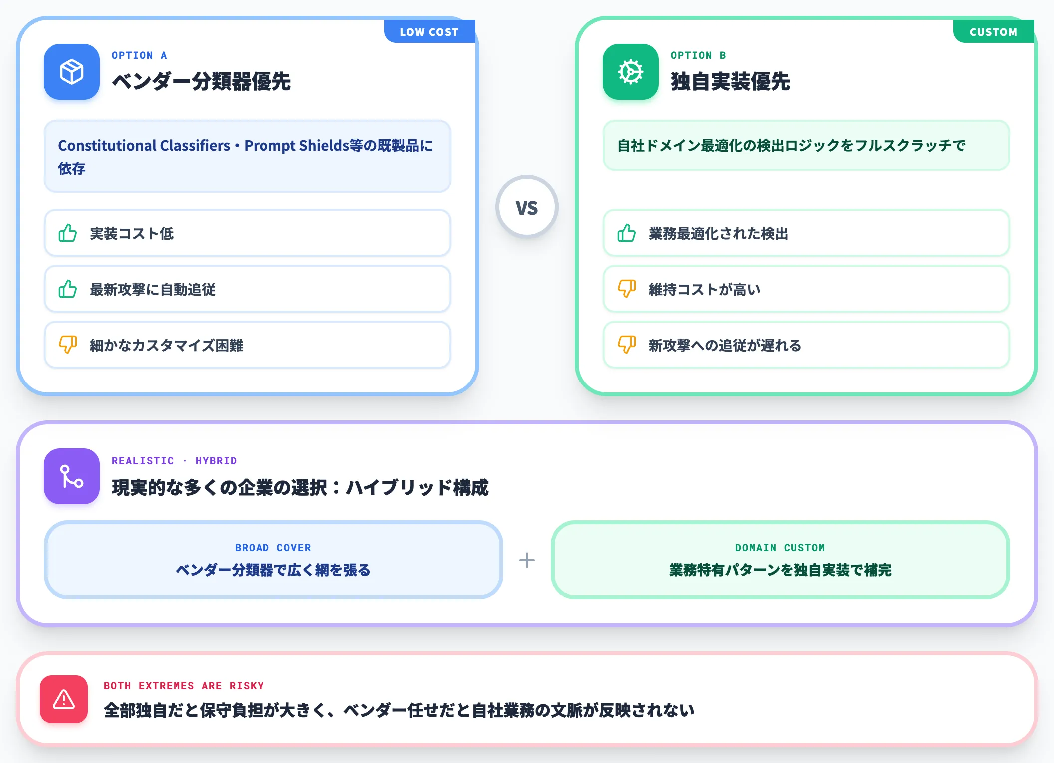
Task: Click the VS circle between options
Action: click(527, 207)
